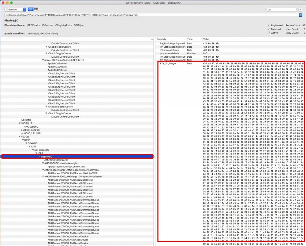306x246 pixels.
Task: Click the Number type cell
Action: (191, 53)
